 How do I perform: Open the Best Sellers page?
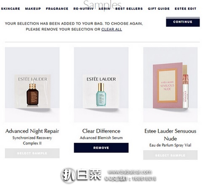click(x=129, y=9)
